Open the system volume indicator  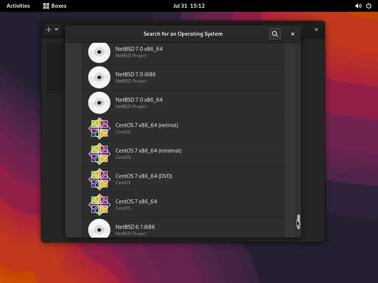pyautogui.click(x=358, y=6)
